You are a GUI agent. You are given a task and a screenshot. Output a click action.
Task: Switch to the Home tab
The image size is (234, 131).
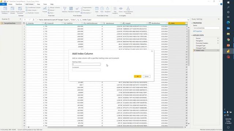[10, 4]
